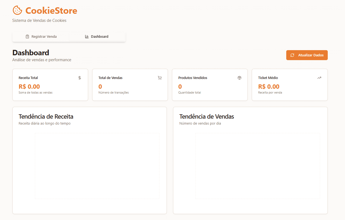Click the Produtos Vendidos card label
345x220 pixels.
(x=193, y=78)
